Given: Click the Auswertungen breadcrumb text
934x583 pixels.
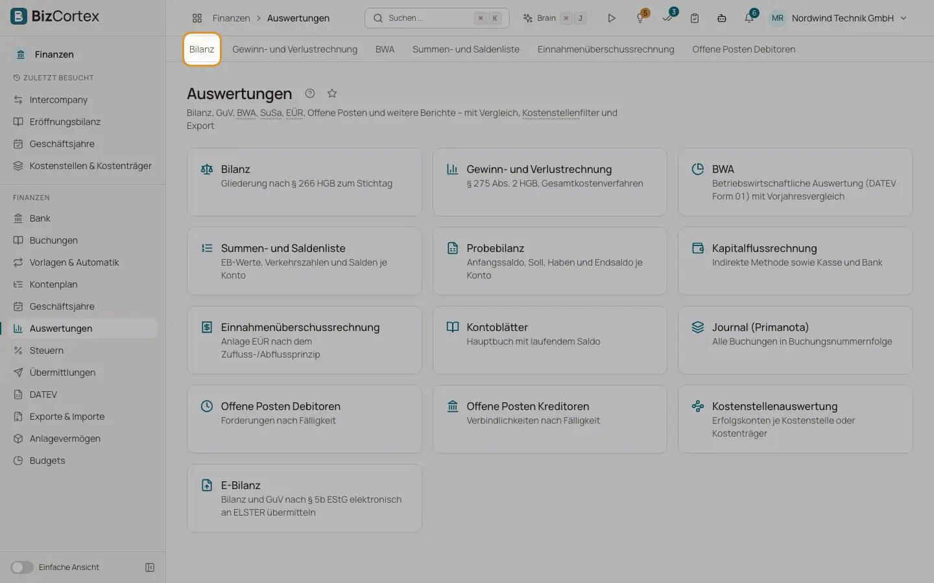Looking at the screenshot, I should (x=298, y=18).
